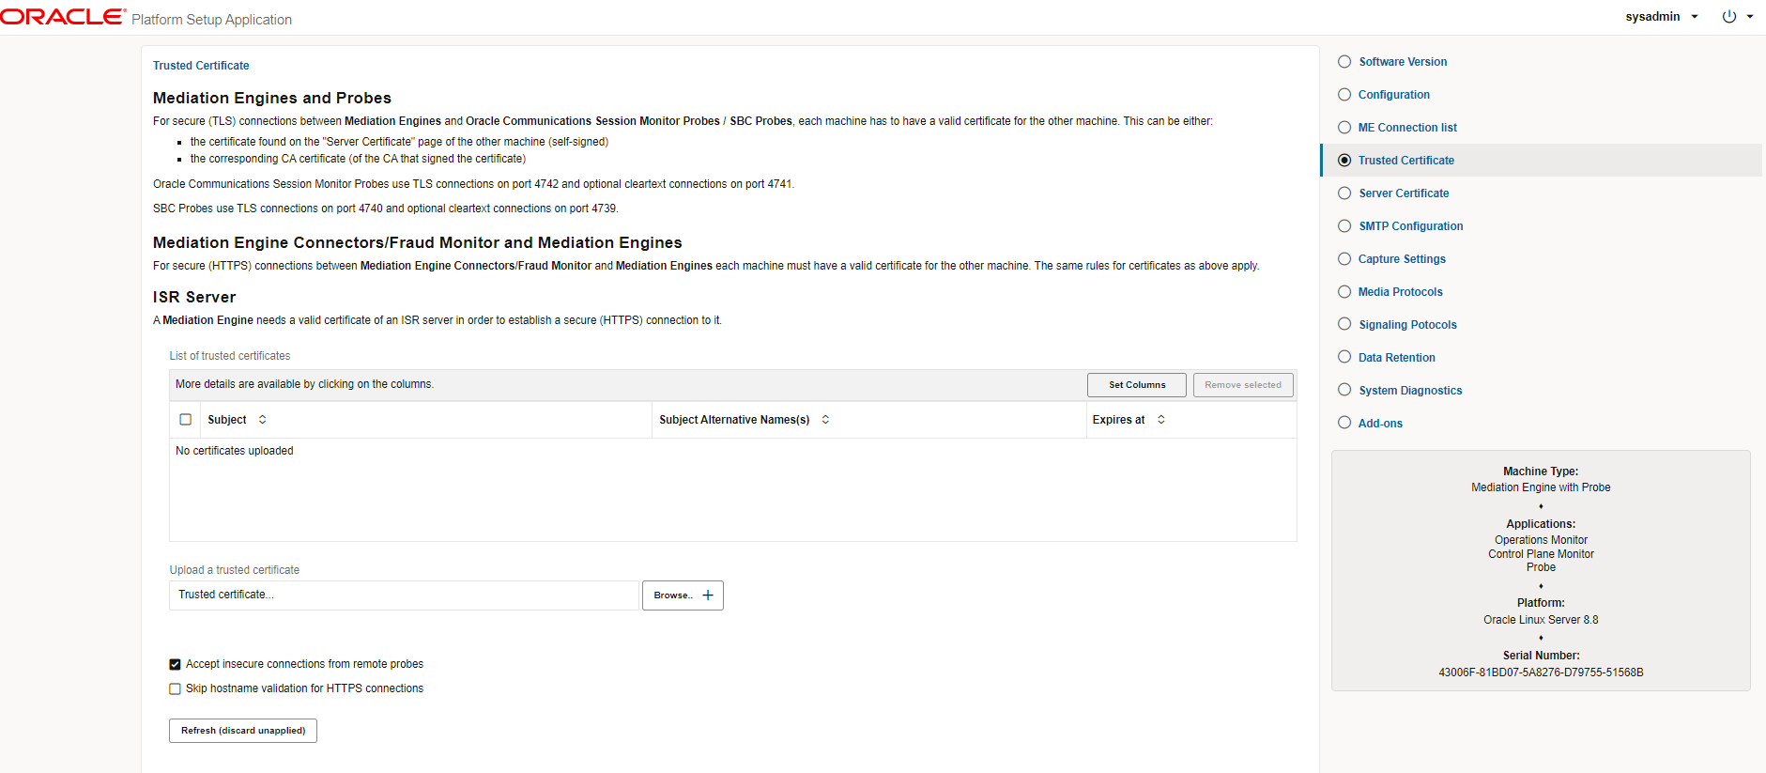Click the Expires at sort arrows
Image resolution: width=1766 pixels, height=773 pixels.
[1161, 420]
